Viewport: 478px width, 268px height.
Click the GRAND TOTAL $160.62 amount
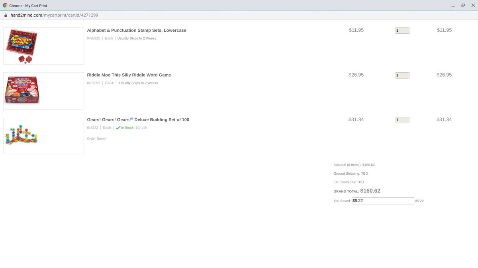(x=370, y=191)
